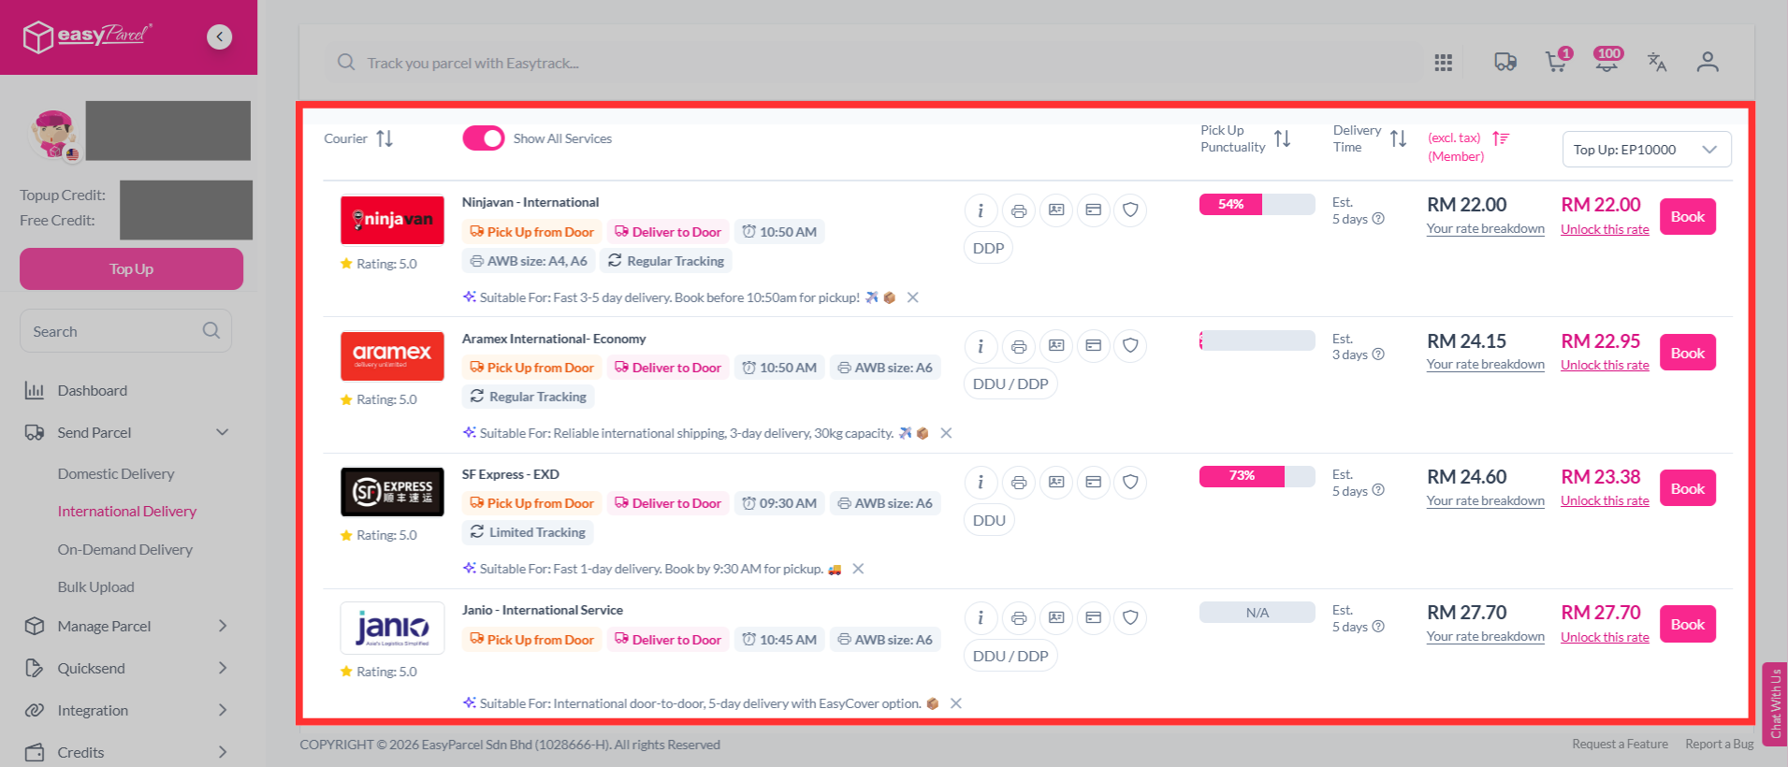Focus the Easytrack parcel tracking field
1788x767 pixels.
875,63
